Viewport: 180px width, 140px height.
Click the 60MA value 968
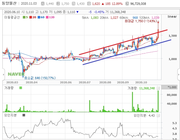coord(135,18)
